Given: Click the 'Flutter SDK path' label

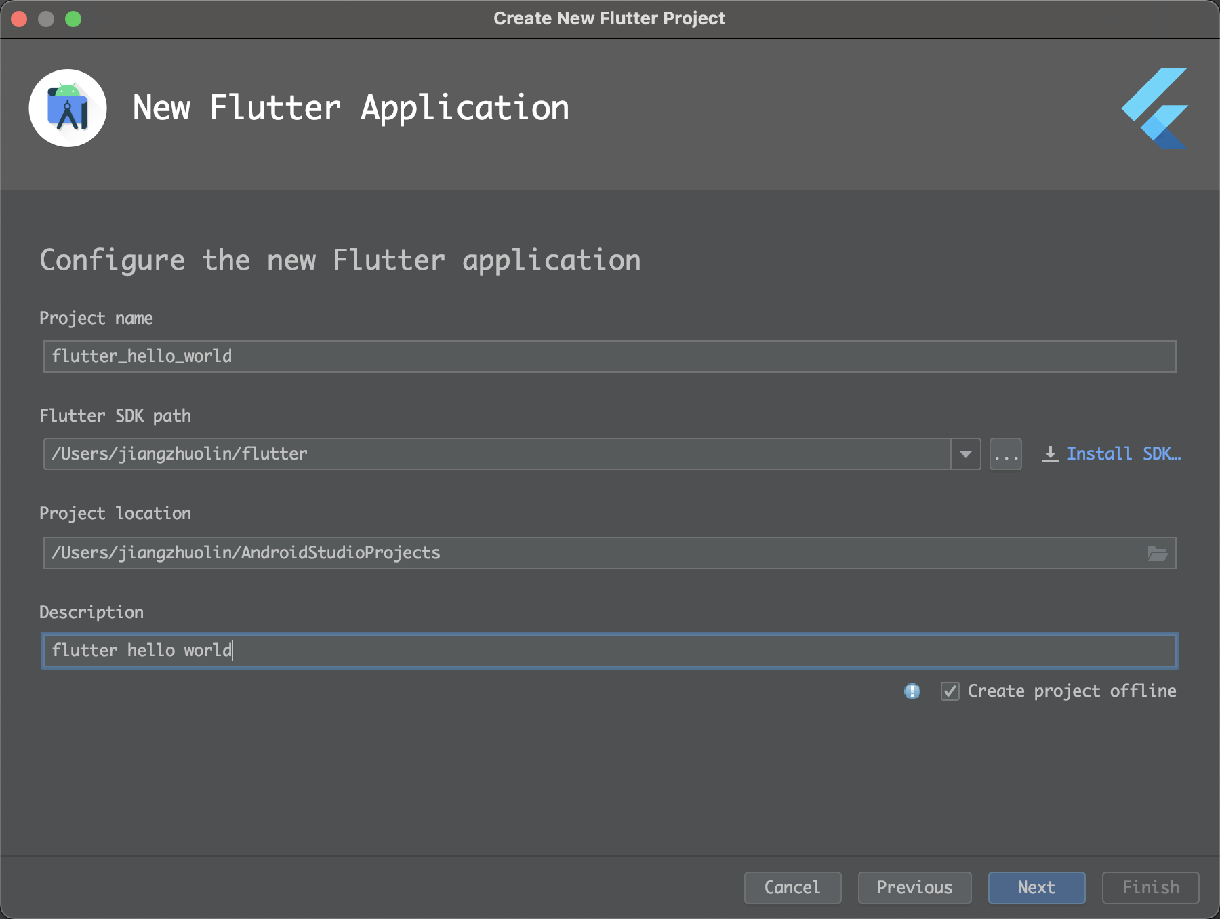Looking at the screenshot, I should pyautogui.click(x=115, y=416).
